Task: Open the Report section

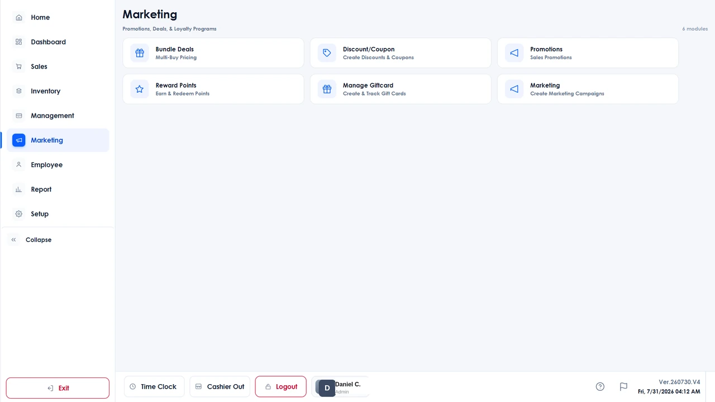Action: (x=58, y=189)
